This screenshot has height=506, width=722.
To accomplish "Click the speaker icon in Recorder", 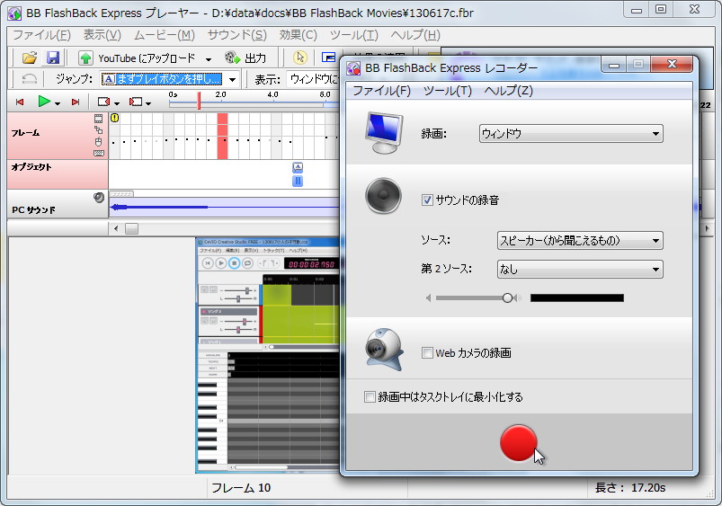I will [384, 196].
